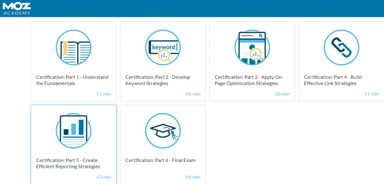Click the ACADEMY text under the Moz logo
The height and width of the screenshot is (184, 384).
[17, 12]
